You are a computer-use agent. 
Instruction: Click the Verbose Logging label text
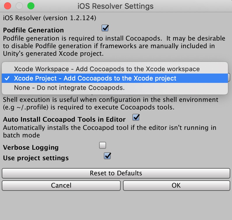point(31,148)
